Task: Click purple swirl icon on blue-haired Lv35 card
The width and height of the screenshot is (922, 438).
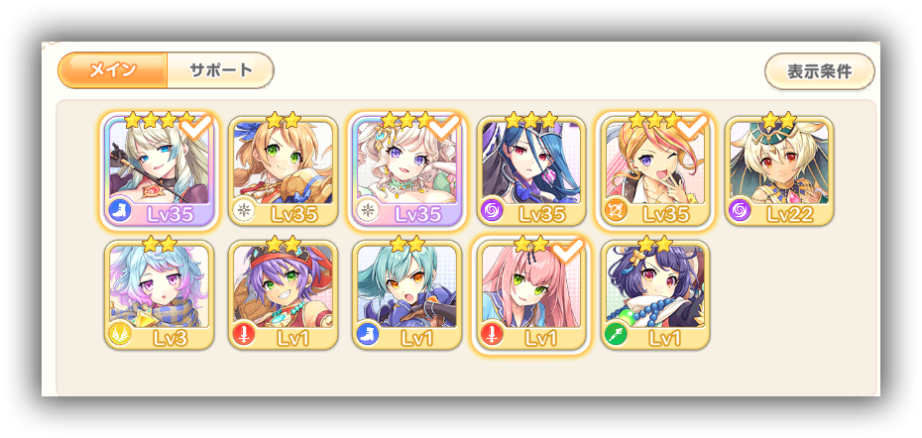Action: (492, 210)
